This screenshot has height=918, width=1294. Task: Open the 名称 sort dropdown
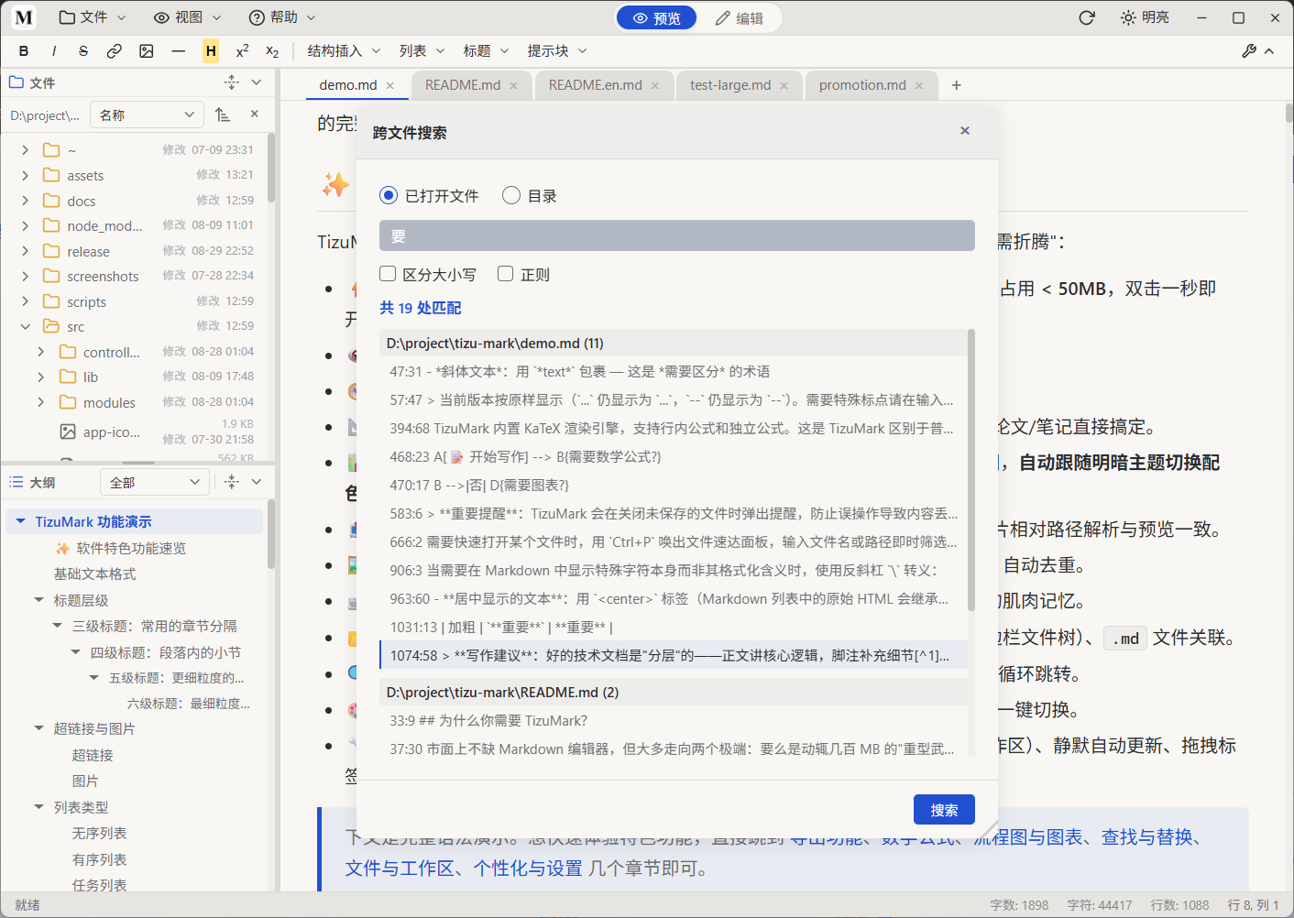tap(147, 115)
